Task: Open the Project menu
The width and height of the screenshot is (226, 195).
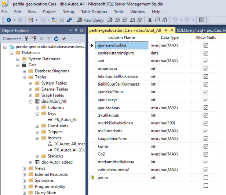Action: point(49,12)
